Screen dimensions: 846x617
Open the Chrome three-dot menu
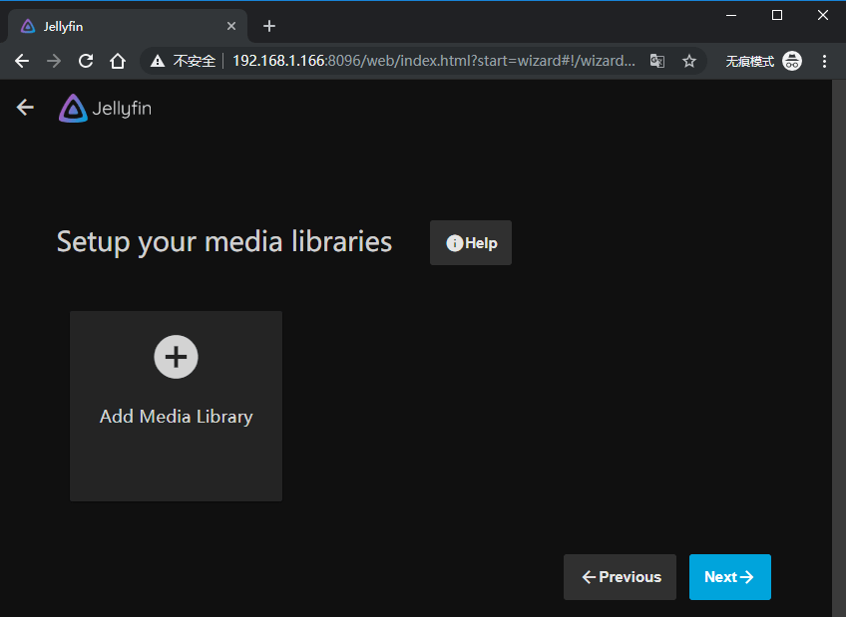(823, 61)
